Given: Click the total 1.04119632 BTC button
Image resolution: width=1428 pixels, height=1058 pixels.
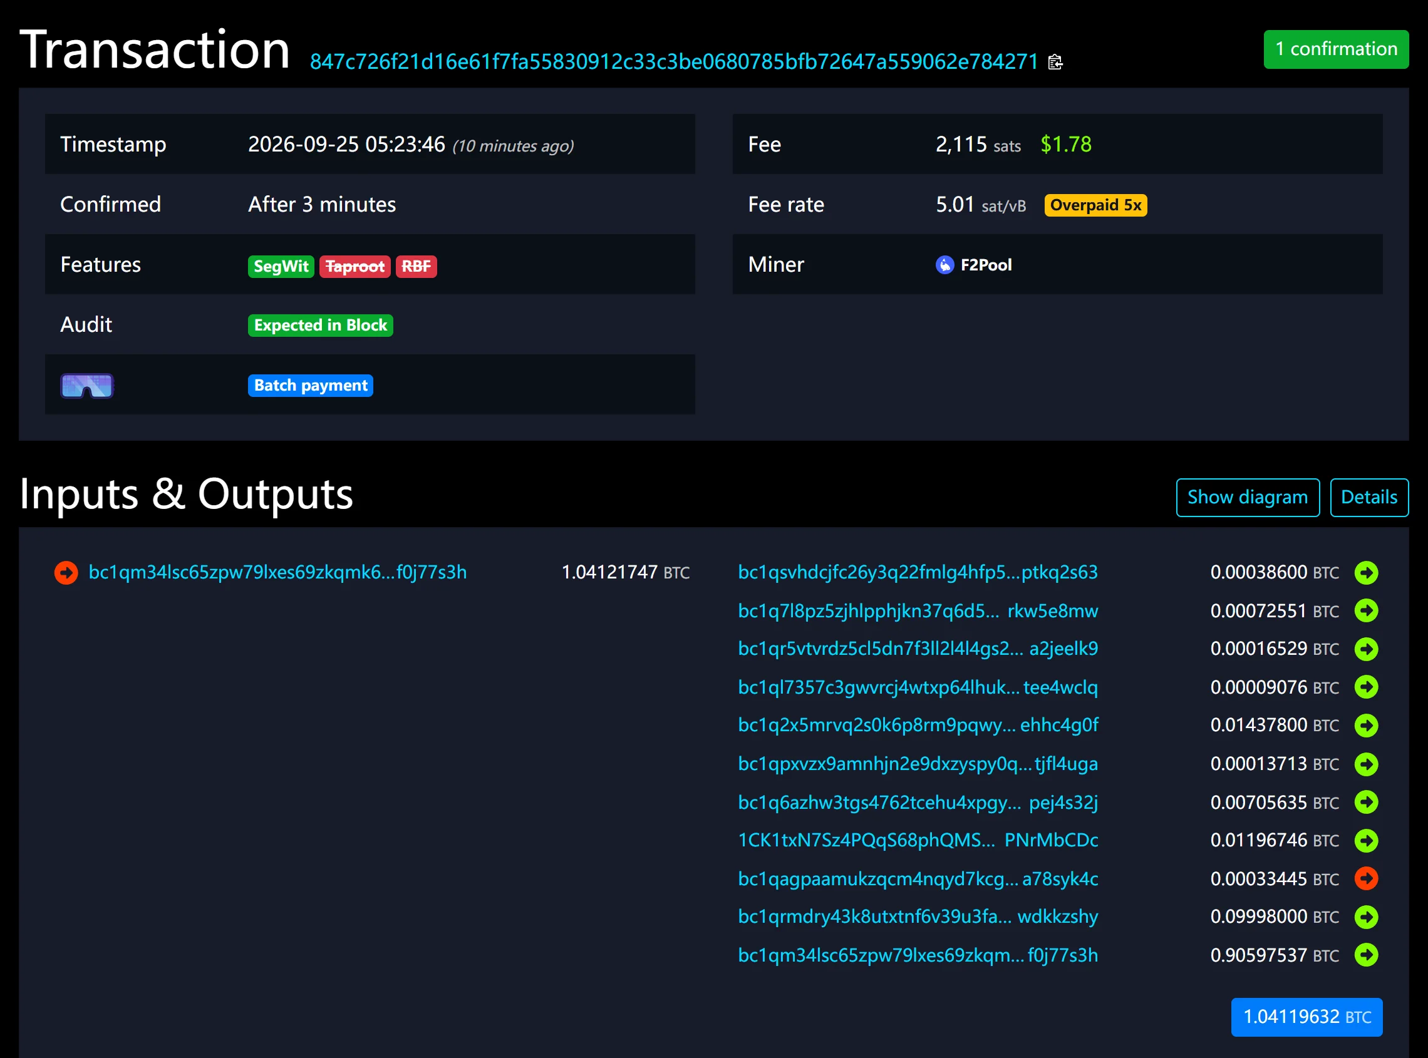Looking at the screenshot, I should pos(1306,1017).
